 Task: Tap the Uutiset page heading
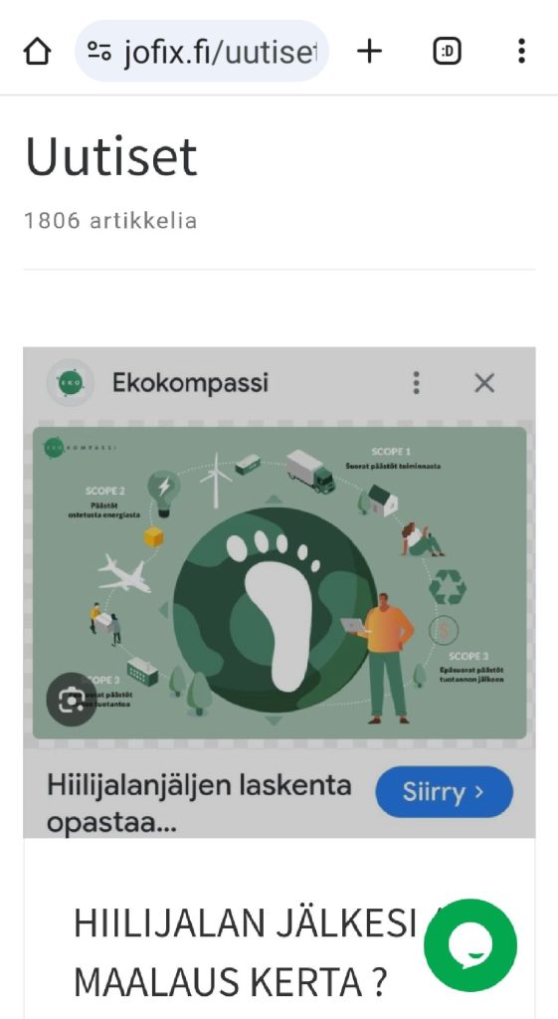[x=111, y=156]
